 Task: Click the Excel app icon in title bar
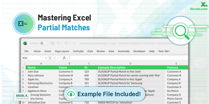point(25,43)
